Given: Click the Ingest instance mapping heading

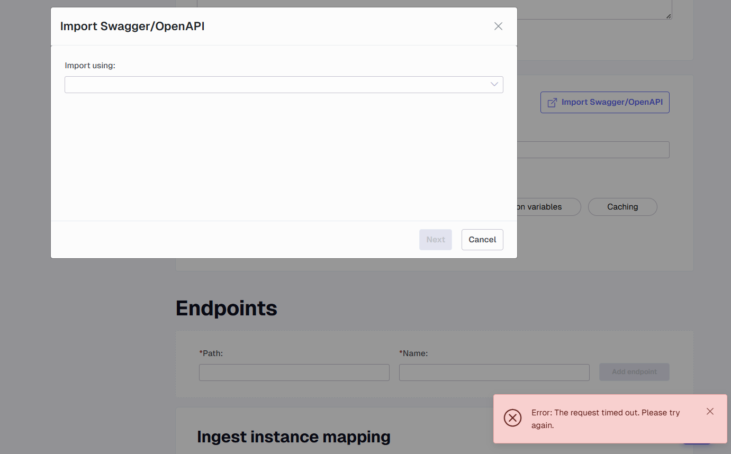Looking at the screenshot, I should [294, 437].
